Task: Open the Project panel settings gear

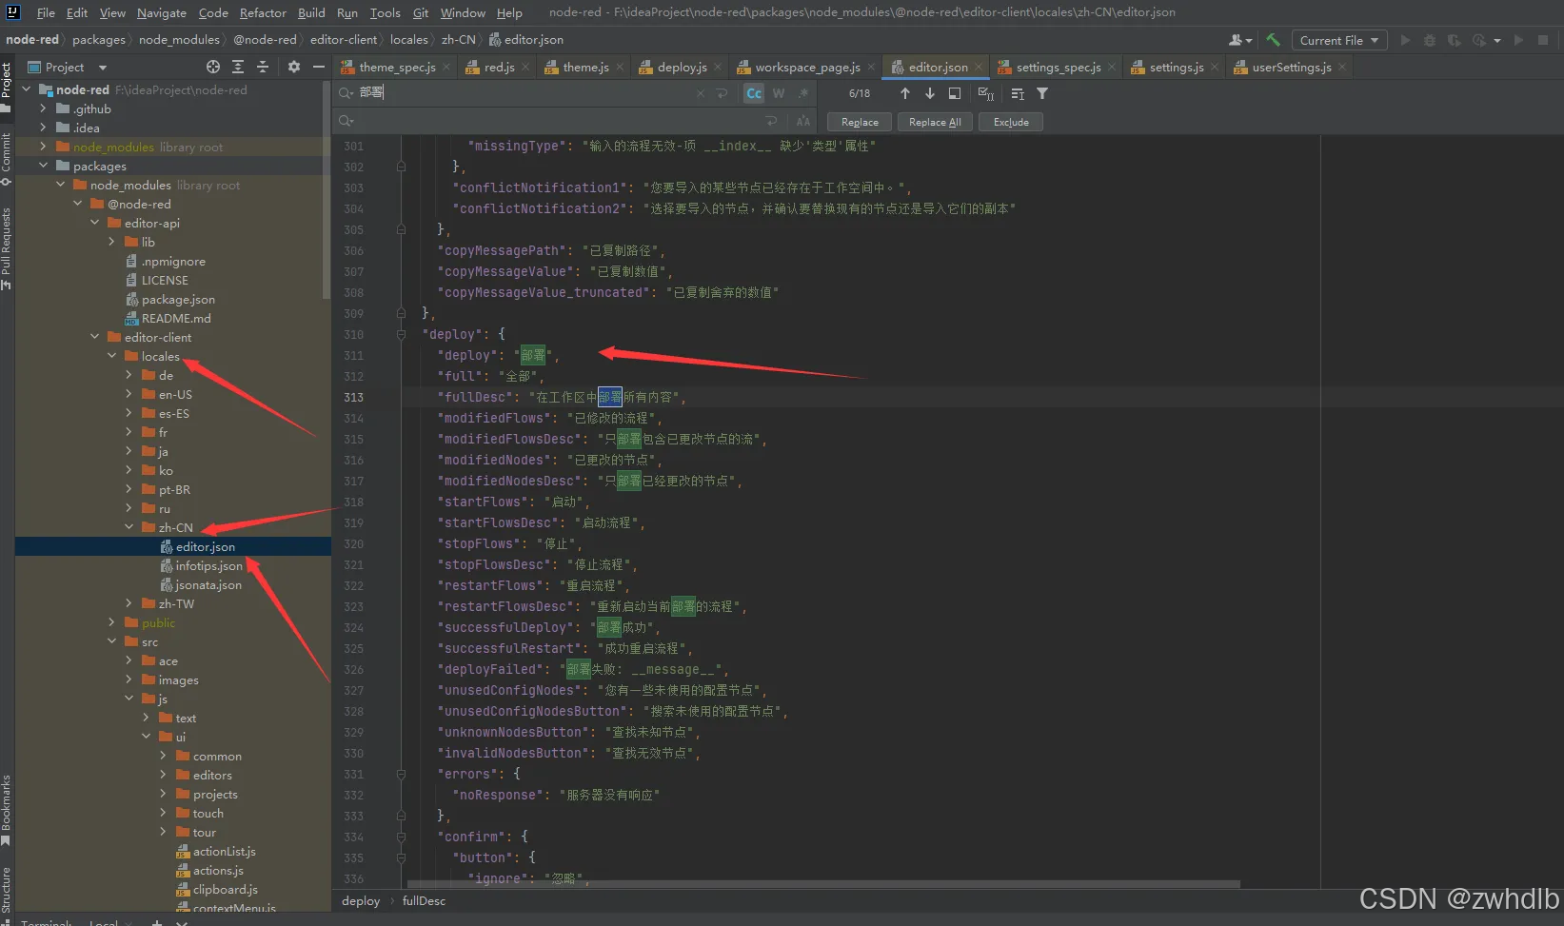Action: click(292, 67)
